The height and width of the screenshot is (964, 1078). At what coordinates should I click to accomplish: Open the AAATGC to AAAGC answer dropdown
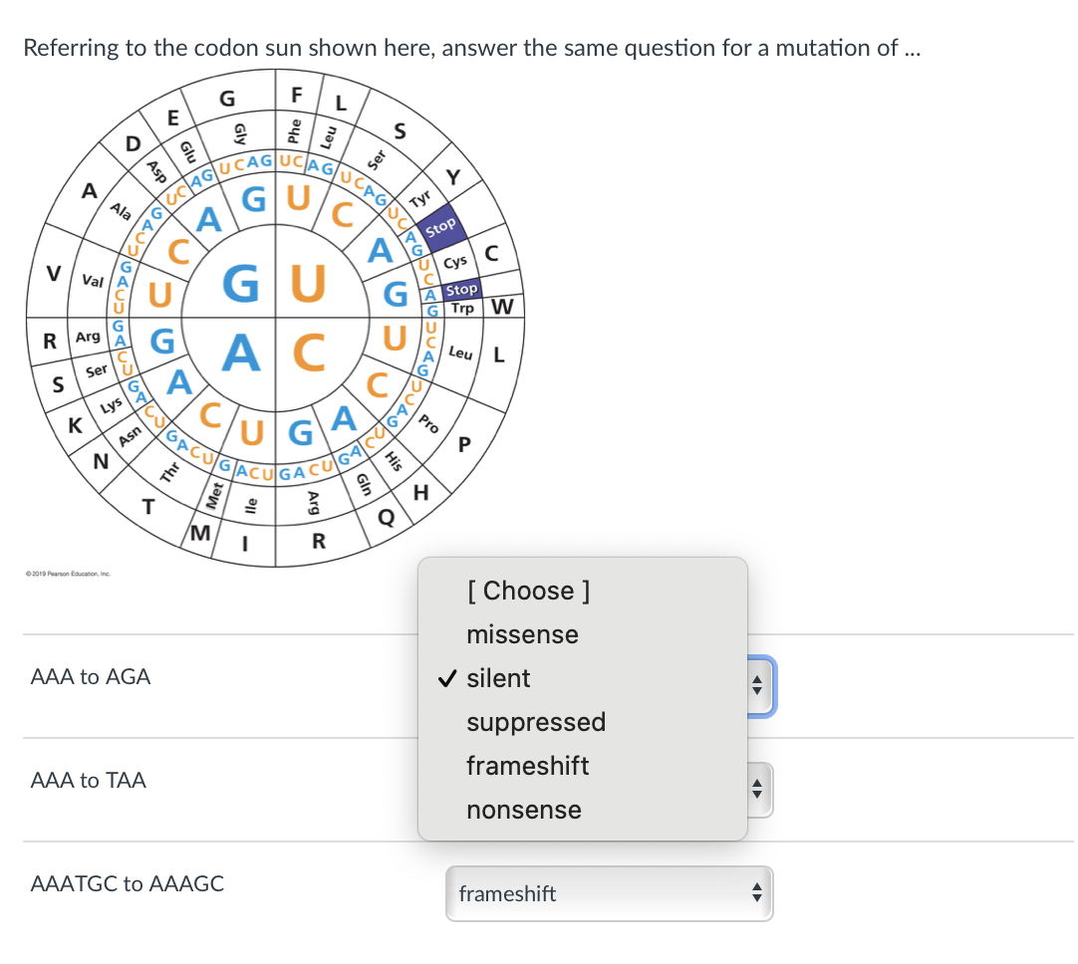[x=609, y=893]
